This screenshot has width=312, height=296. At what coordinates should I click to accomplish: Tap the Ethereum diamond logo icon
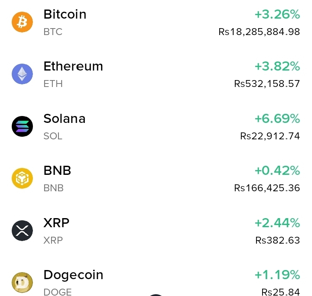(22, 74)
